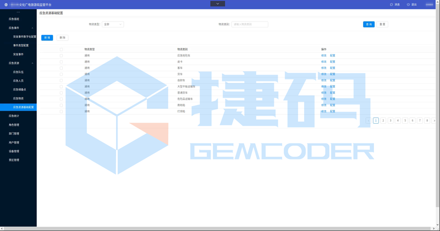Click the horizontal scrollbar at window bottom

pos(216,229)
